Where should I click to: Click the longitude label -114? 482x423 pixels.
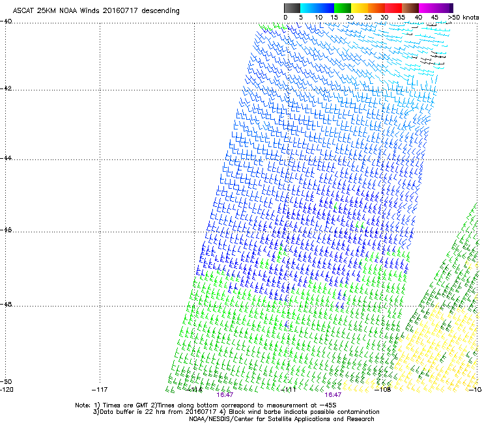point(195,390)
